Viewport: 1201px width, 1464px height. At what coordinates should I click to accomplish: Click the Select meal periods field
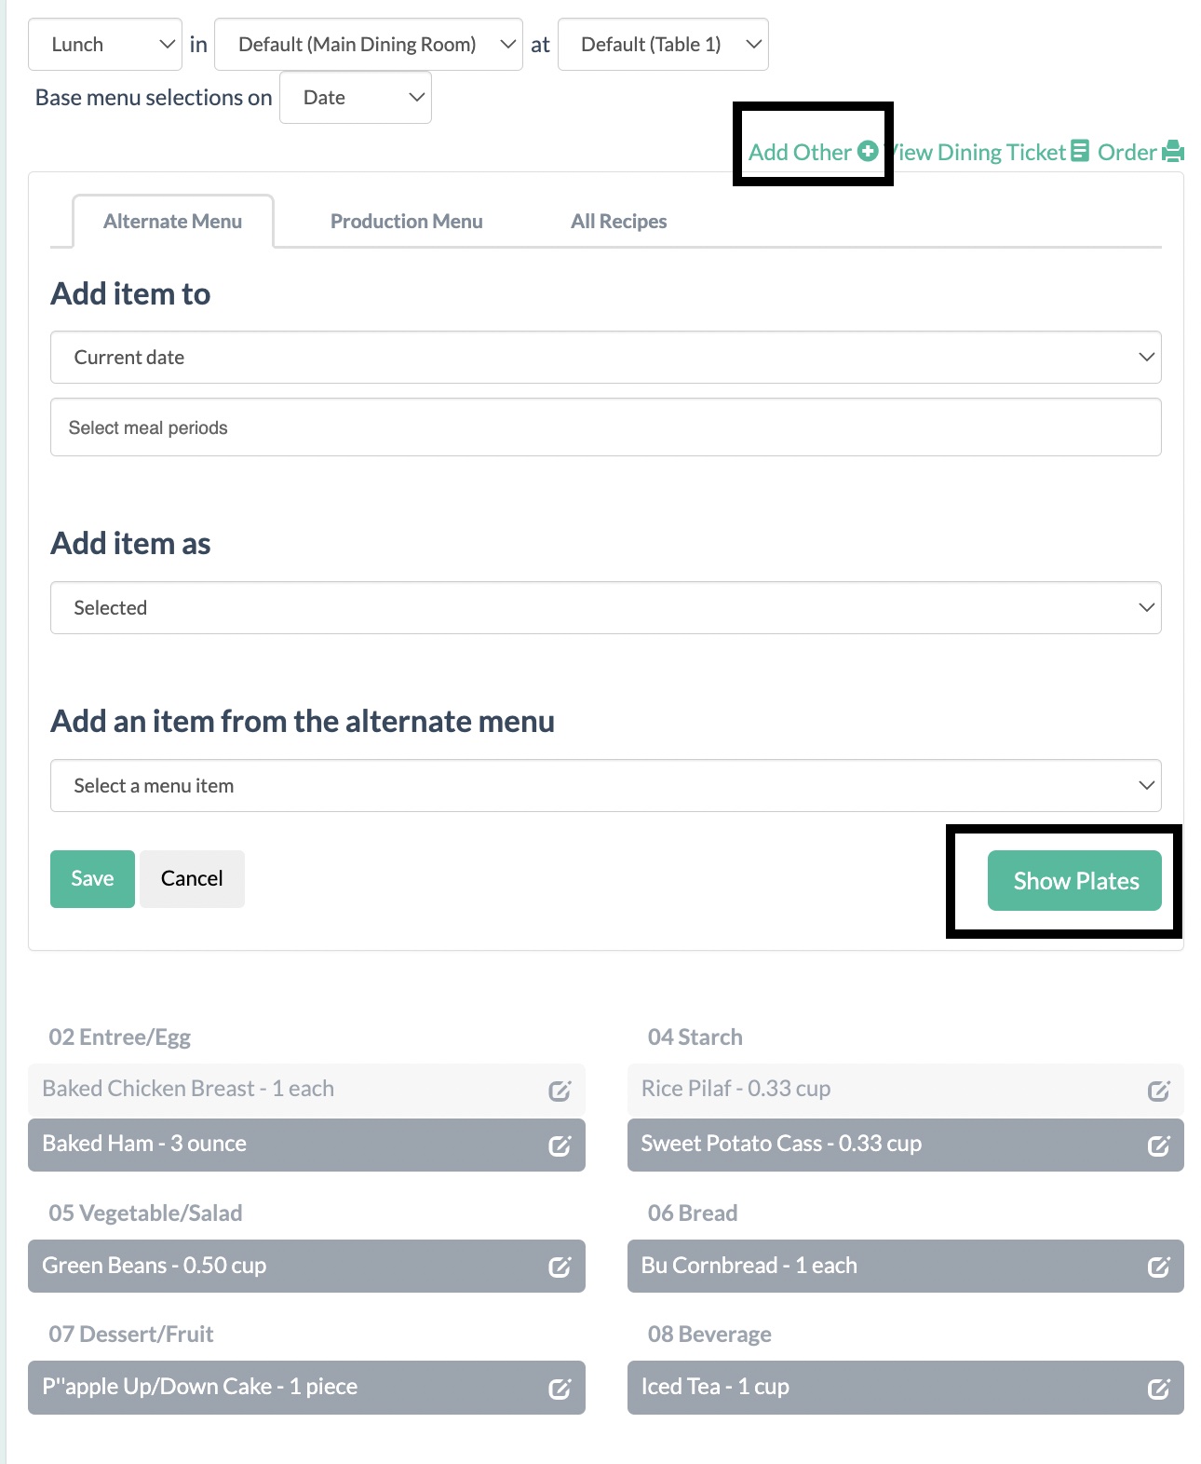[x=605, y=427]
